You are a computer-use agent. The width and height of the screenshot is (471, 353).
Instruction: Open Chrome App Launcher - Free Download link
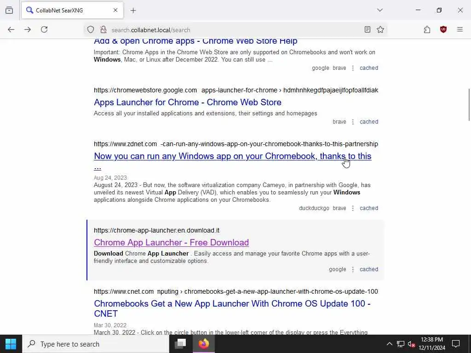click(171, 243)
